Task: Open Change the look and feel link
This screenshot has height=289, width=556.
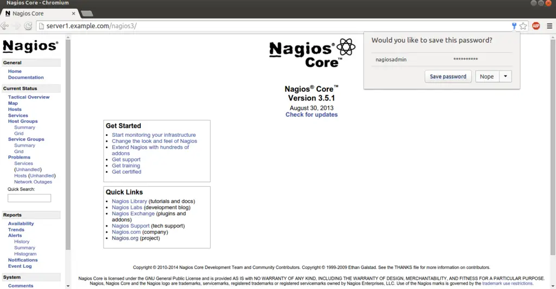Action: click(x=155, y=141)
